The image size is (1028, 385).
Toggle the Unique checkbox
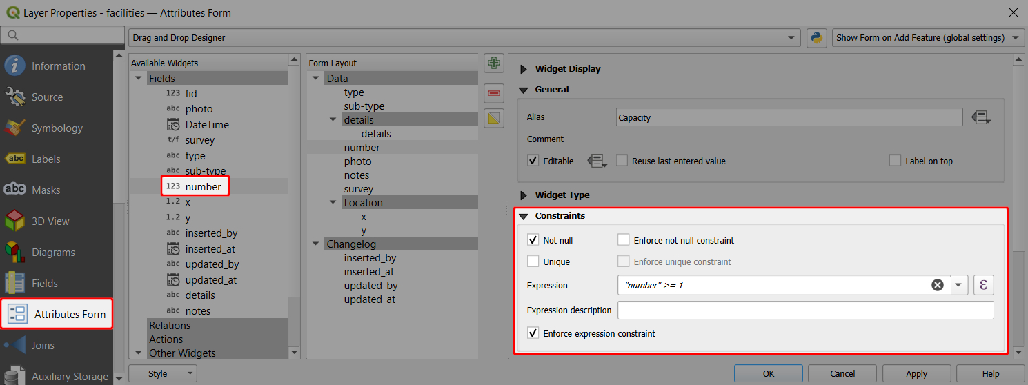coord(533,261)
